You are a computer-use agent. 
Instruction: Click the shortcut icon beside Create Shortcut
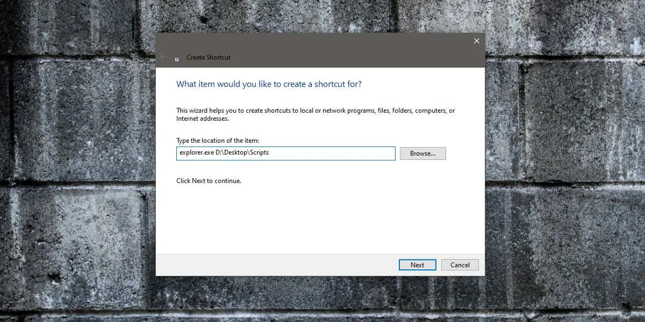pyautogui.click(x=177, y=58)
